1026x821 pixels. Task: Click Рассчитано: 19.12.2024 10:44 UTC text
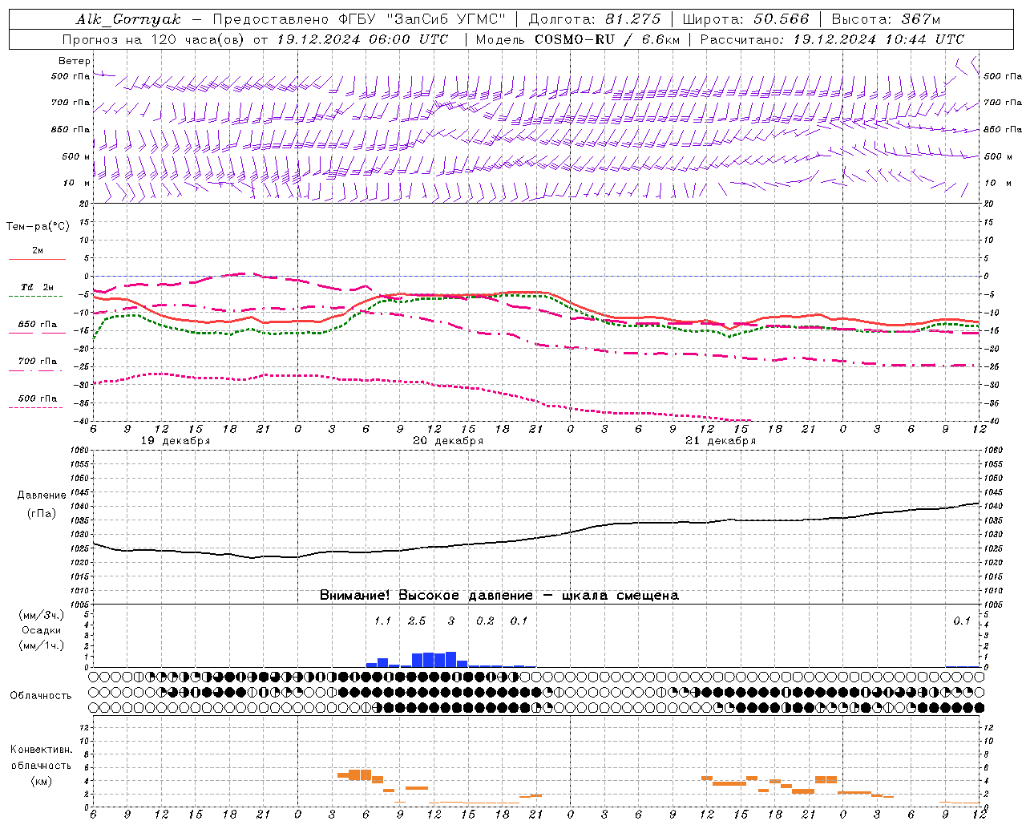tap(832, 39)
